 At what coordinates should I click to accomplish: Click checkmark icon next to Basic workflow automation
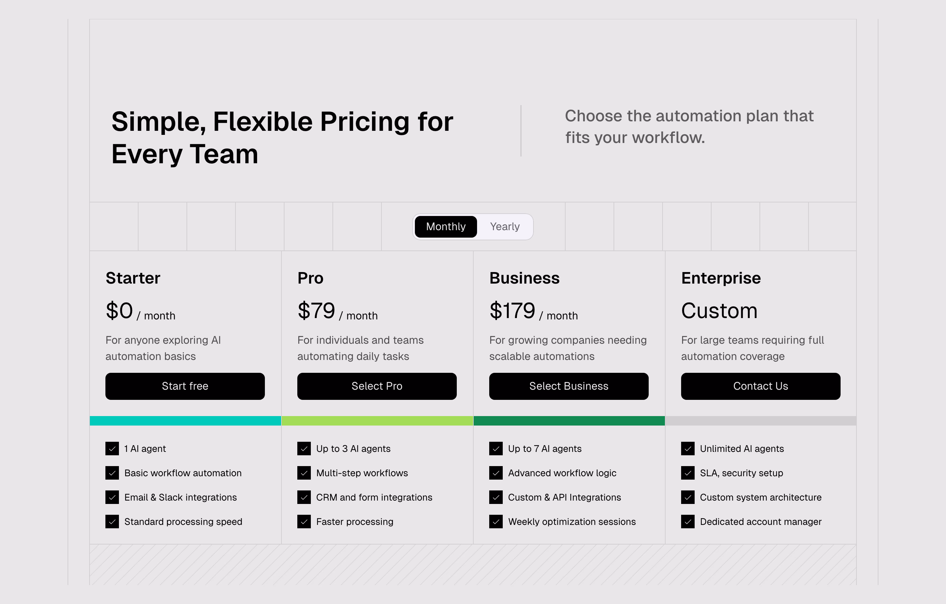pos(112,473)
